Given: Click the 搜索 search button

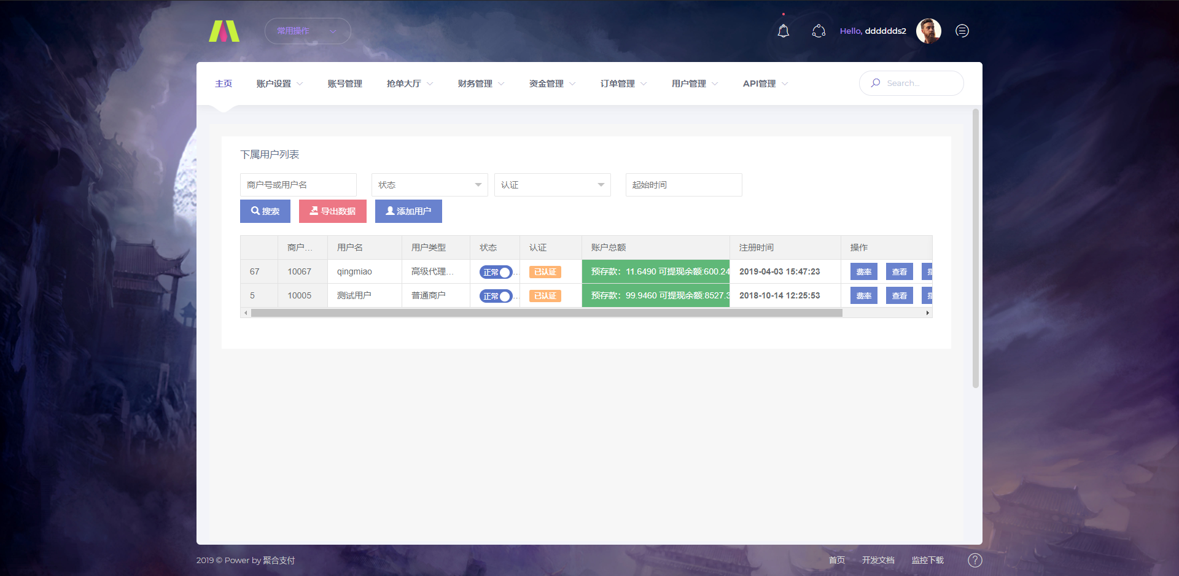Looking at the screenshot, I should click(x=265, y=211).
